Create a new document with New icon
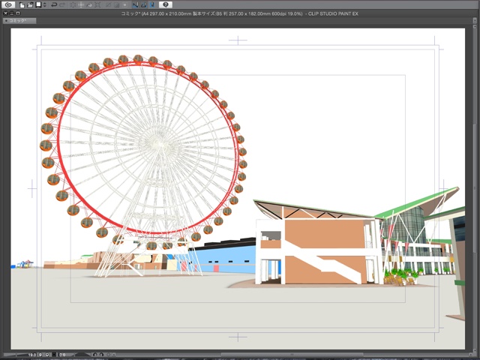 coord(22,4)
